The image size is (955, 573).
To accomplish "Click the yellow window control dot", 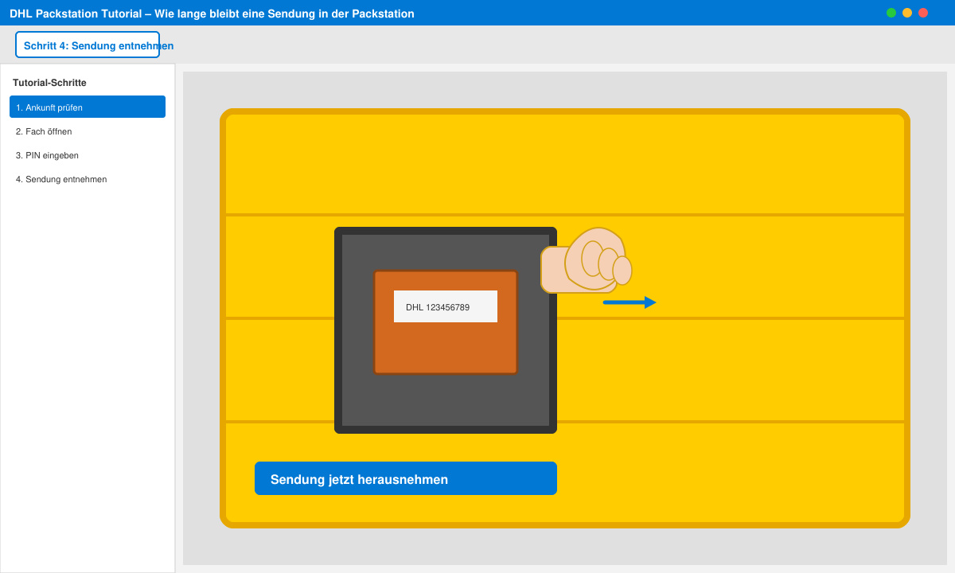I will [x=907, y=13].
